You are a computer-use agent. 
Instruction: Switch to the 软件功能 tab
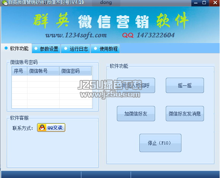point(16,48)
